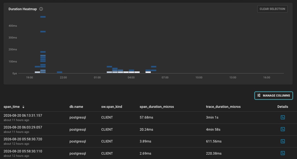Select the row with trace duration 4min 58s
The image size is (297, 159).
pyautogui.click(x=148, y=130)
